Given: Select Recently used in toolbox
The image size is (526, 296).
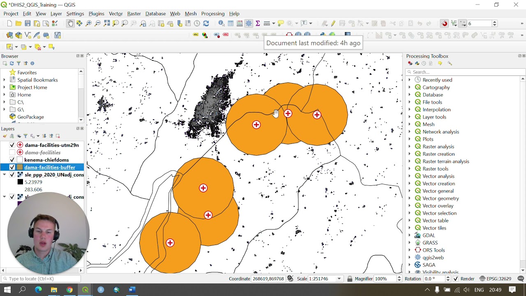Looking at the screenshot, I should [x=437, y=80].
